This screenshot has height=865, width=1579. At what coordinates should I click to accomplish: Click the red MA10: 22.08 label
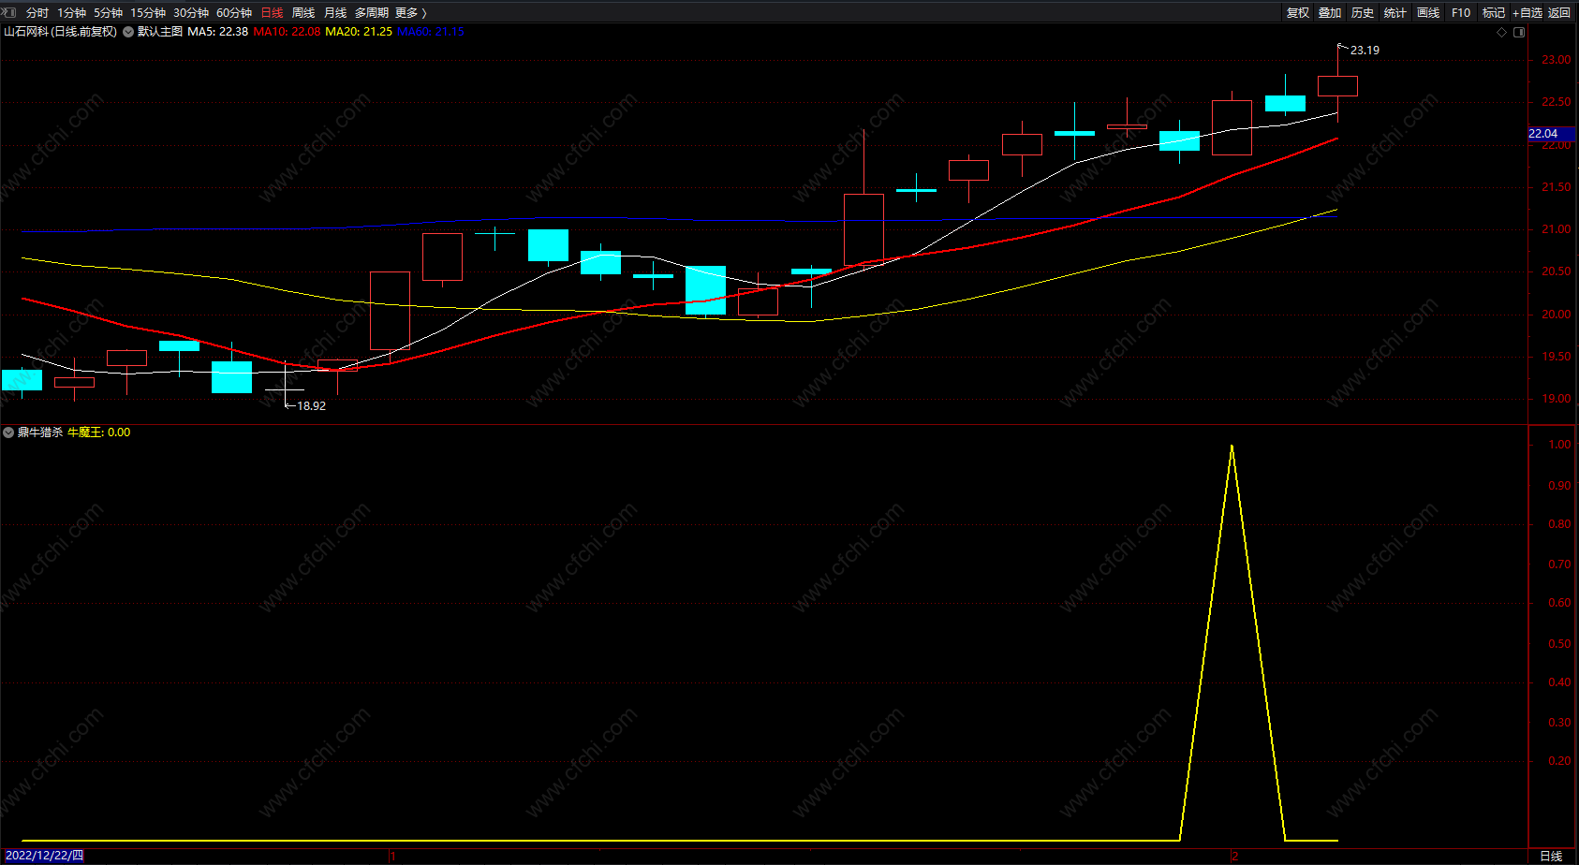click(287, 32)
